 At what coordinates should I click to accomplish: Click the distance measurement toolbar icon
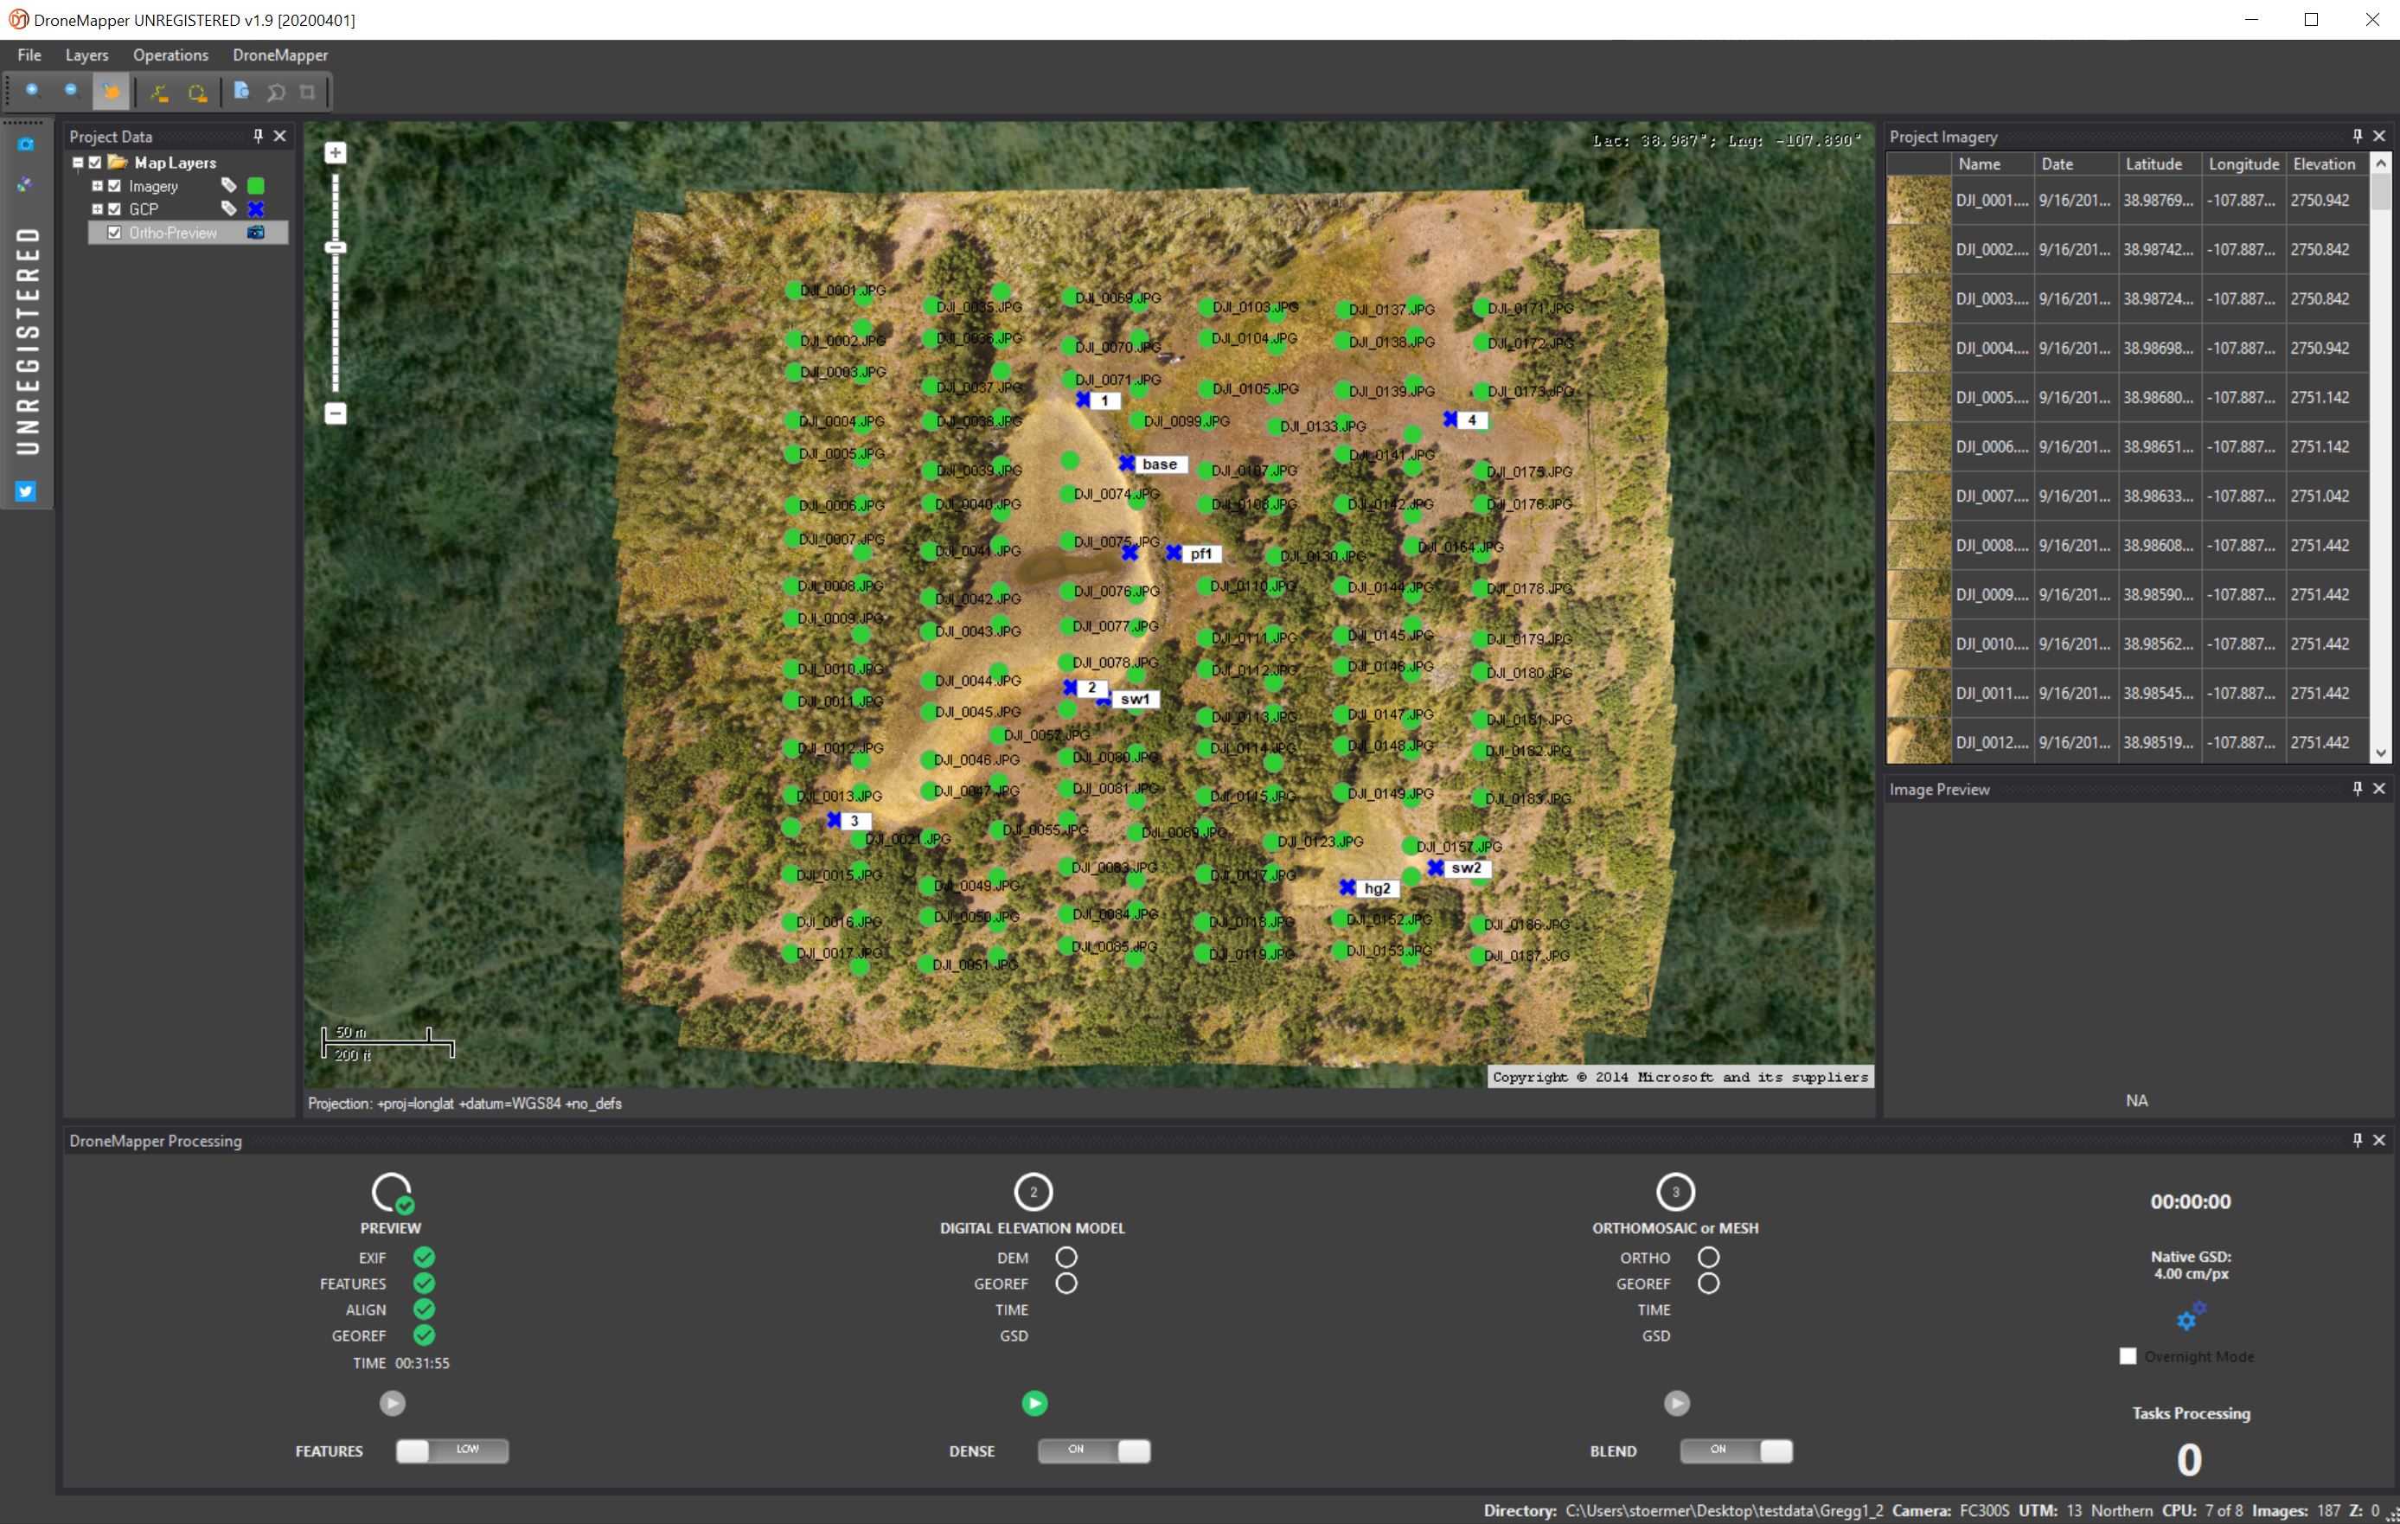(x=159, y=91)
